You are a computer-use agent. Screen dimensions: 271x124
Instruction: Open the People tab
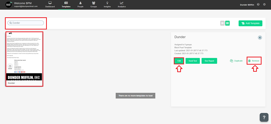click(80, 5)
